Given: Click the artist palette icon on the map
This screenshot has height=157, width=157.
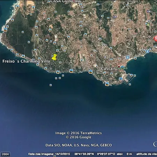Looking at the screenshot, I should pos(143,20).
